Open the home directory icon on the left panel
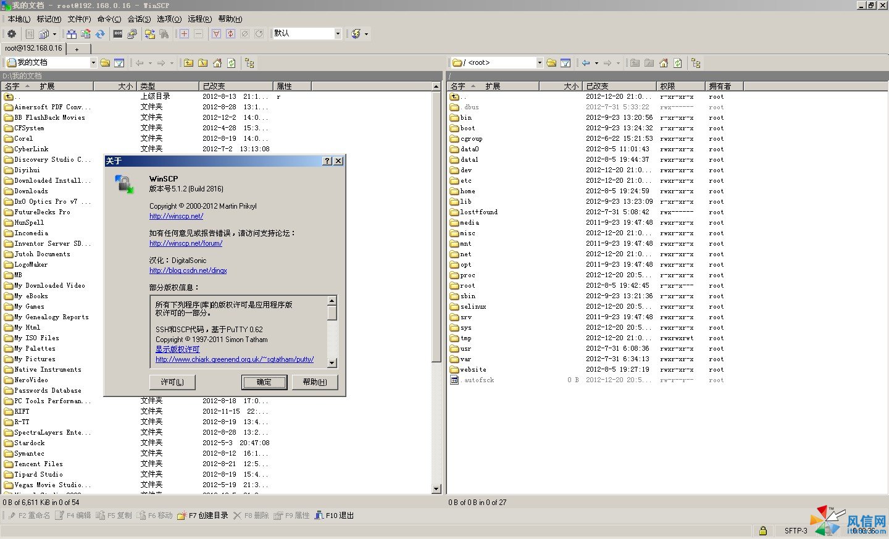 click(x=217, y=62)
